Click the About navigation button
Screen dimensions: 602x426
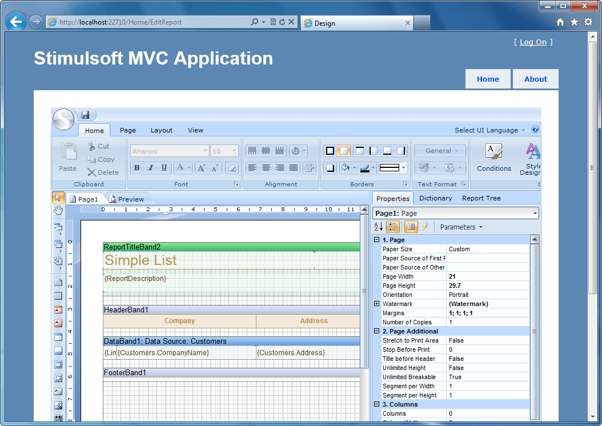(x=536, y=79)
